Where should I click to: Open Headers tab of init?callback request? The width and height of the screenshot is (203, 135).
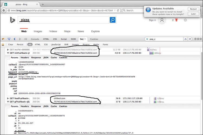point(25,58)
